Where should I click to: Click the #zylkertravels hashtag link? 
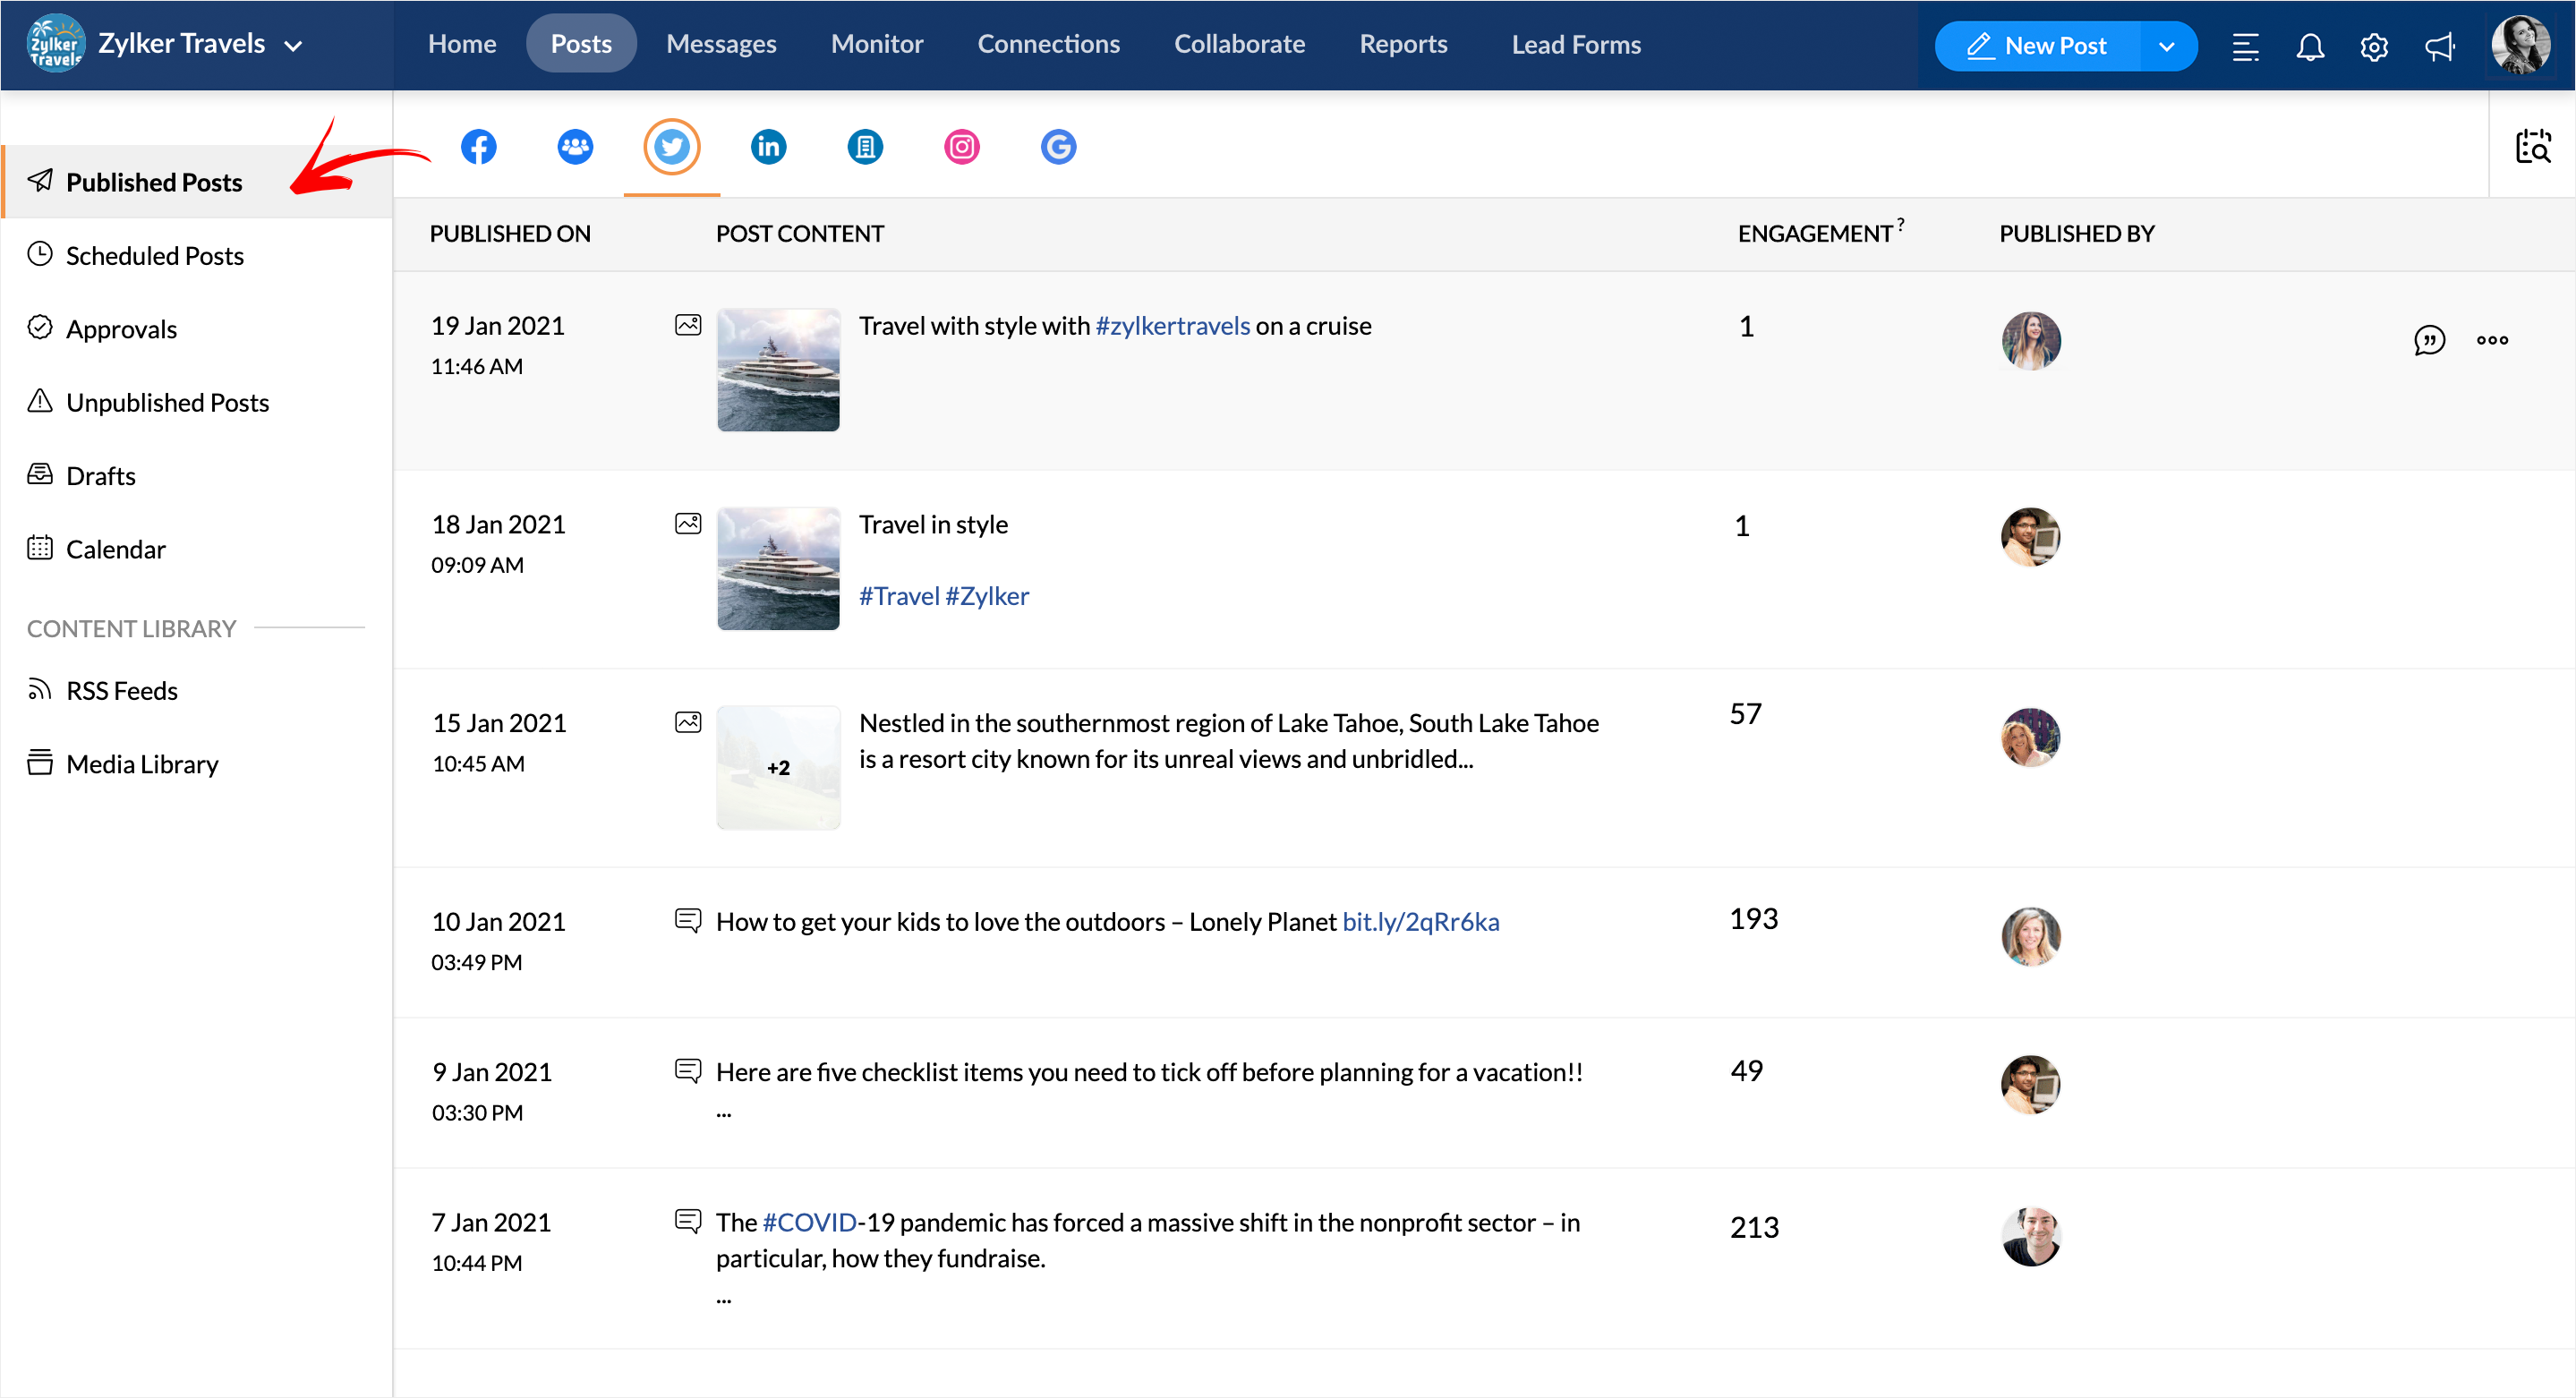[1172, 326]
